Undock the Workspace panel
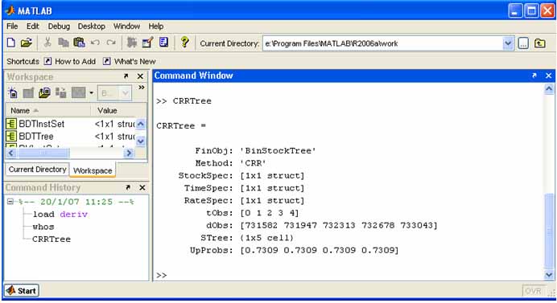This screenshot has height=303, width=557. (x=126, y=76)
